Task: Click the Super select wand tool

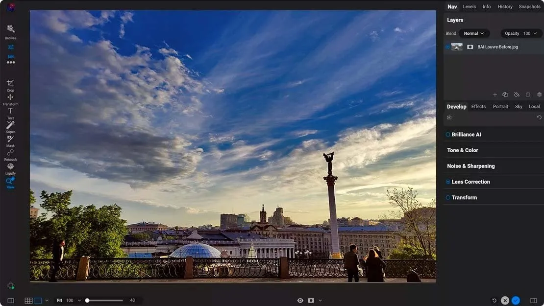Action: [x=10, y=125]
